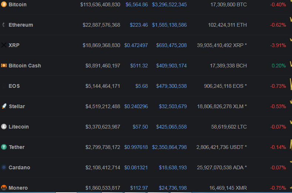Click Monero volume $24,736,198

click(172, 188)
